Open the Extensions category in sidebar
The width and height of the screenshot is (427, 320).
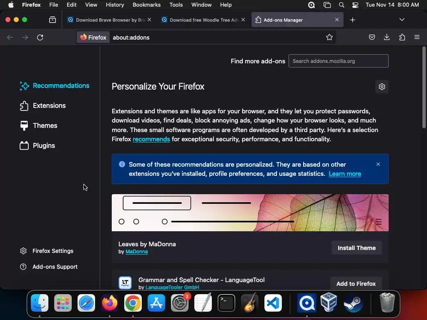click(x=43, y=105)
